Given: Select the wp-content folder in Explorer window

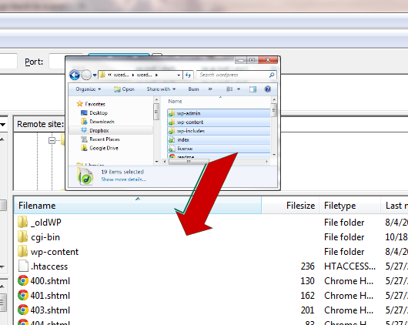Looking at the screenshot, I should (219, 122).
